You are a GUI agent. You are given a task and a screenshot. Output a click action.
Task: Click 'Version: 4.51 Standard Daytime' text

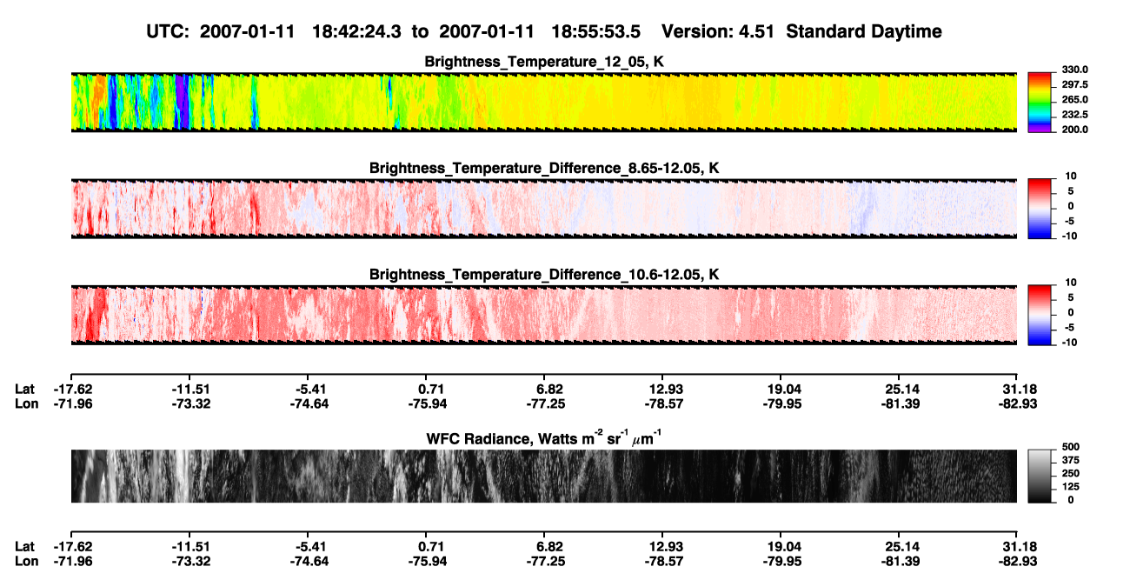coord(801,32)
